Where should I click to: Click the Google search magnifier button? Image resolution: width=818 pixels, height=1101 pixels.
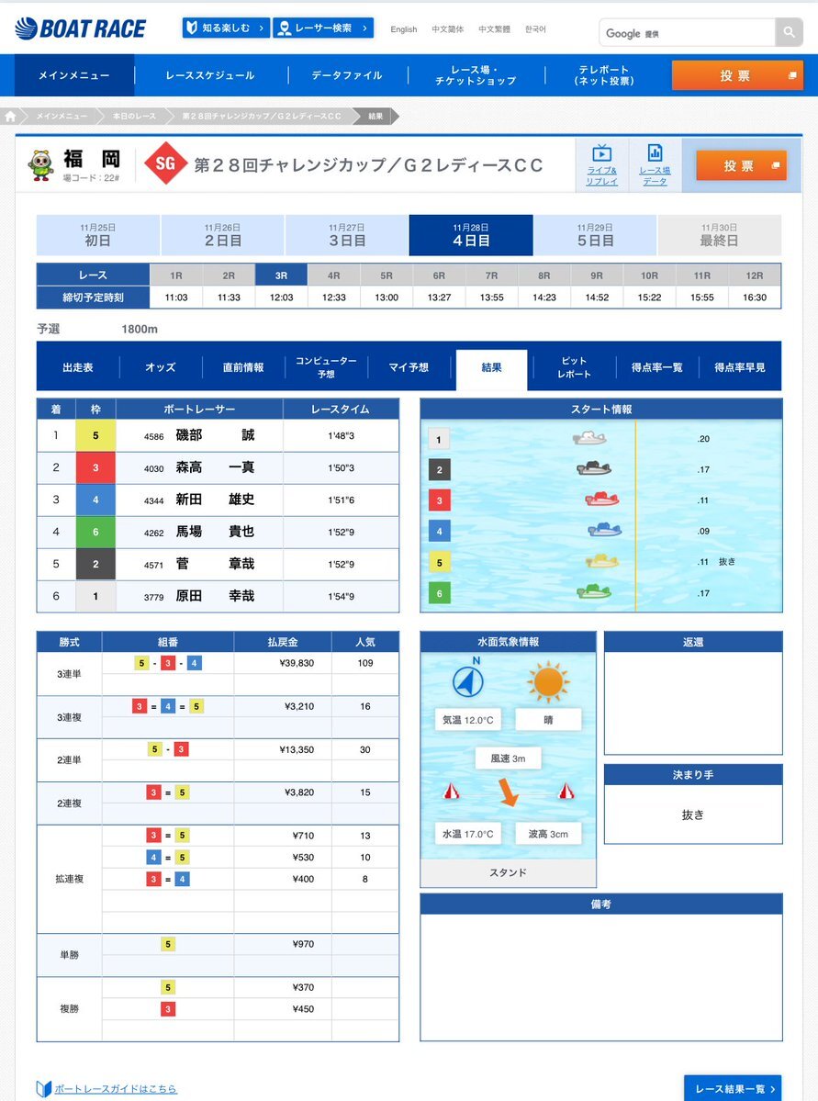pyautogui.click(x=789, y=32)
